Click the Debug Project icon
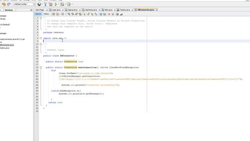Screen dimensions: 250x141 pos(62,4)
